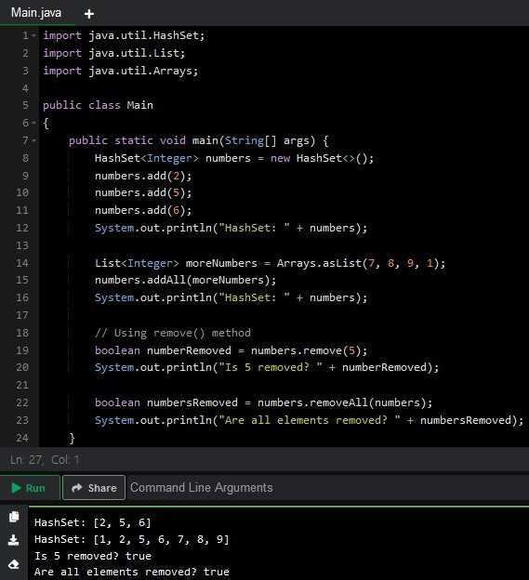Open the Main.java tab
The height and width of the screenshot is (580, 529).
coord(36,13)
